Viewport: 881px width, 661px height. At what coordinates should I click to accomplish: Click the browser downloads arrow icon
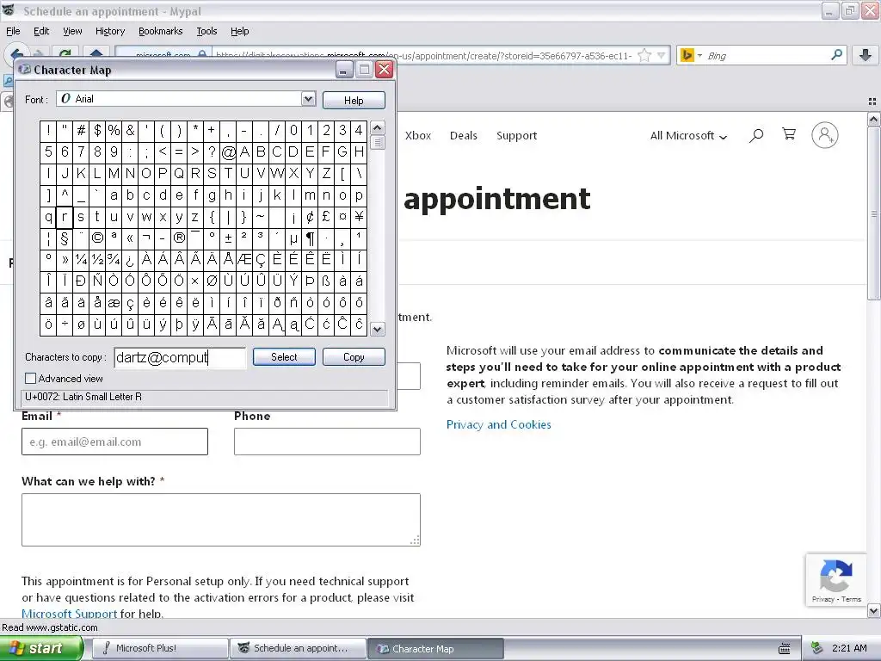click(866, 55)
